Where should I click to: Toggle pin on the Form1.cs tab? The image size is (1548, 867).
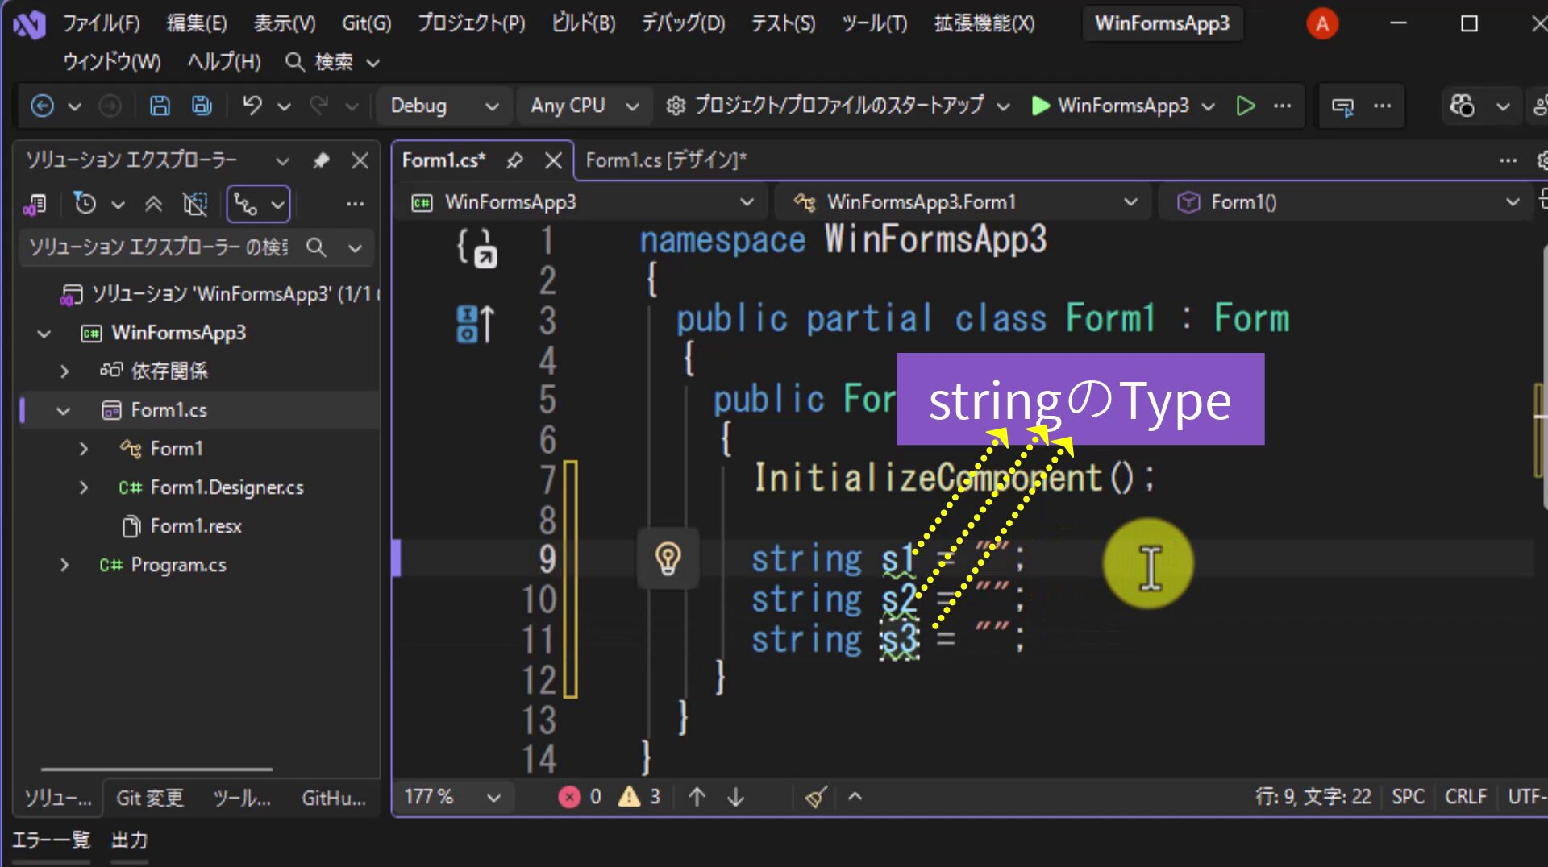[x=514, y=160]
